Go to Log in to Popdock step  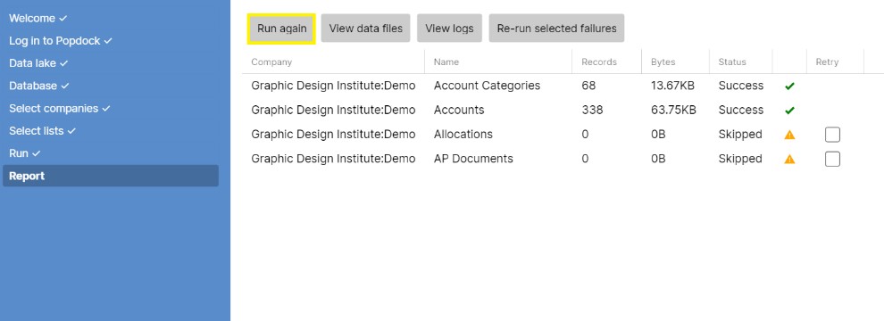61,40
